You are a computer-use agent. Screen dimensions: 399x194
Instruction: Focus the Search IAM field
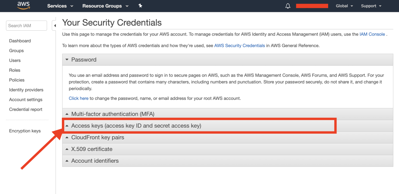(x=27, y=26)
